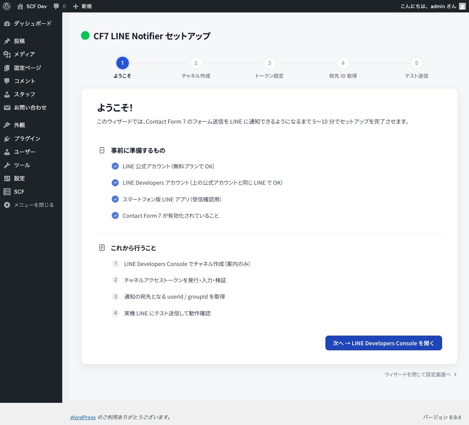Click the checklist icon beside 事前に準備するもの

tap(102, 150)
